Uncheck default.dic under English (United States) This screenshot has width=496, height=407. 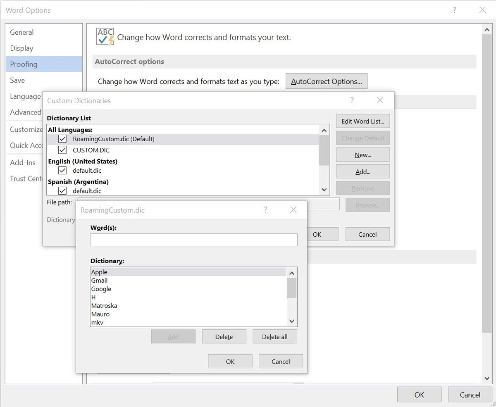[62, 170]
